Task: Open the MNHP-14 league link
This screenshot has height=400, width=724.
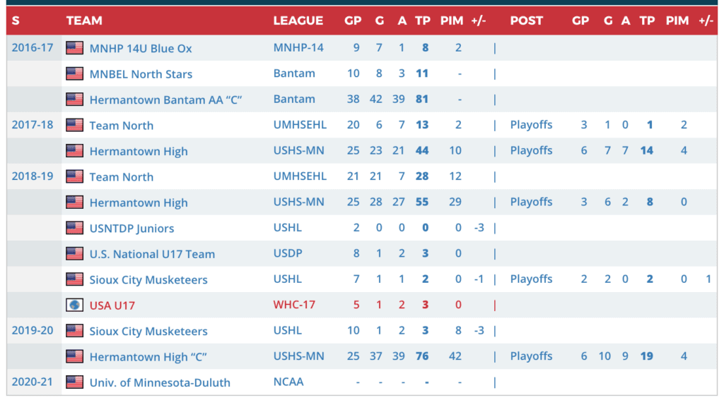Action: [x=298, y=48]
